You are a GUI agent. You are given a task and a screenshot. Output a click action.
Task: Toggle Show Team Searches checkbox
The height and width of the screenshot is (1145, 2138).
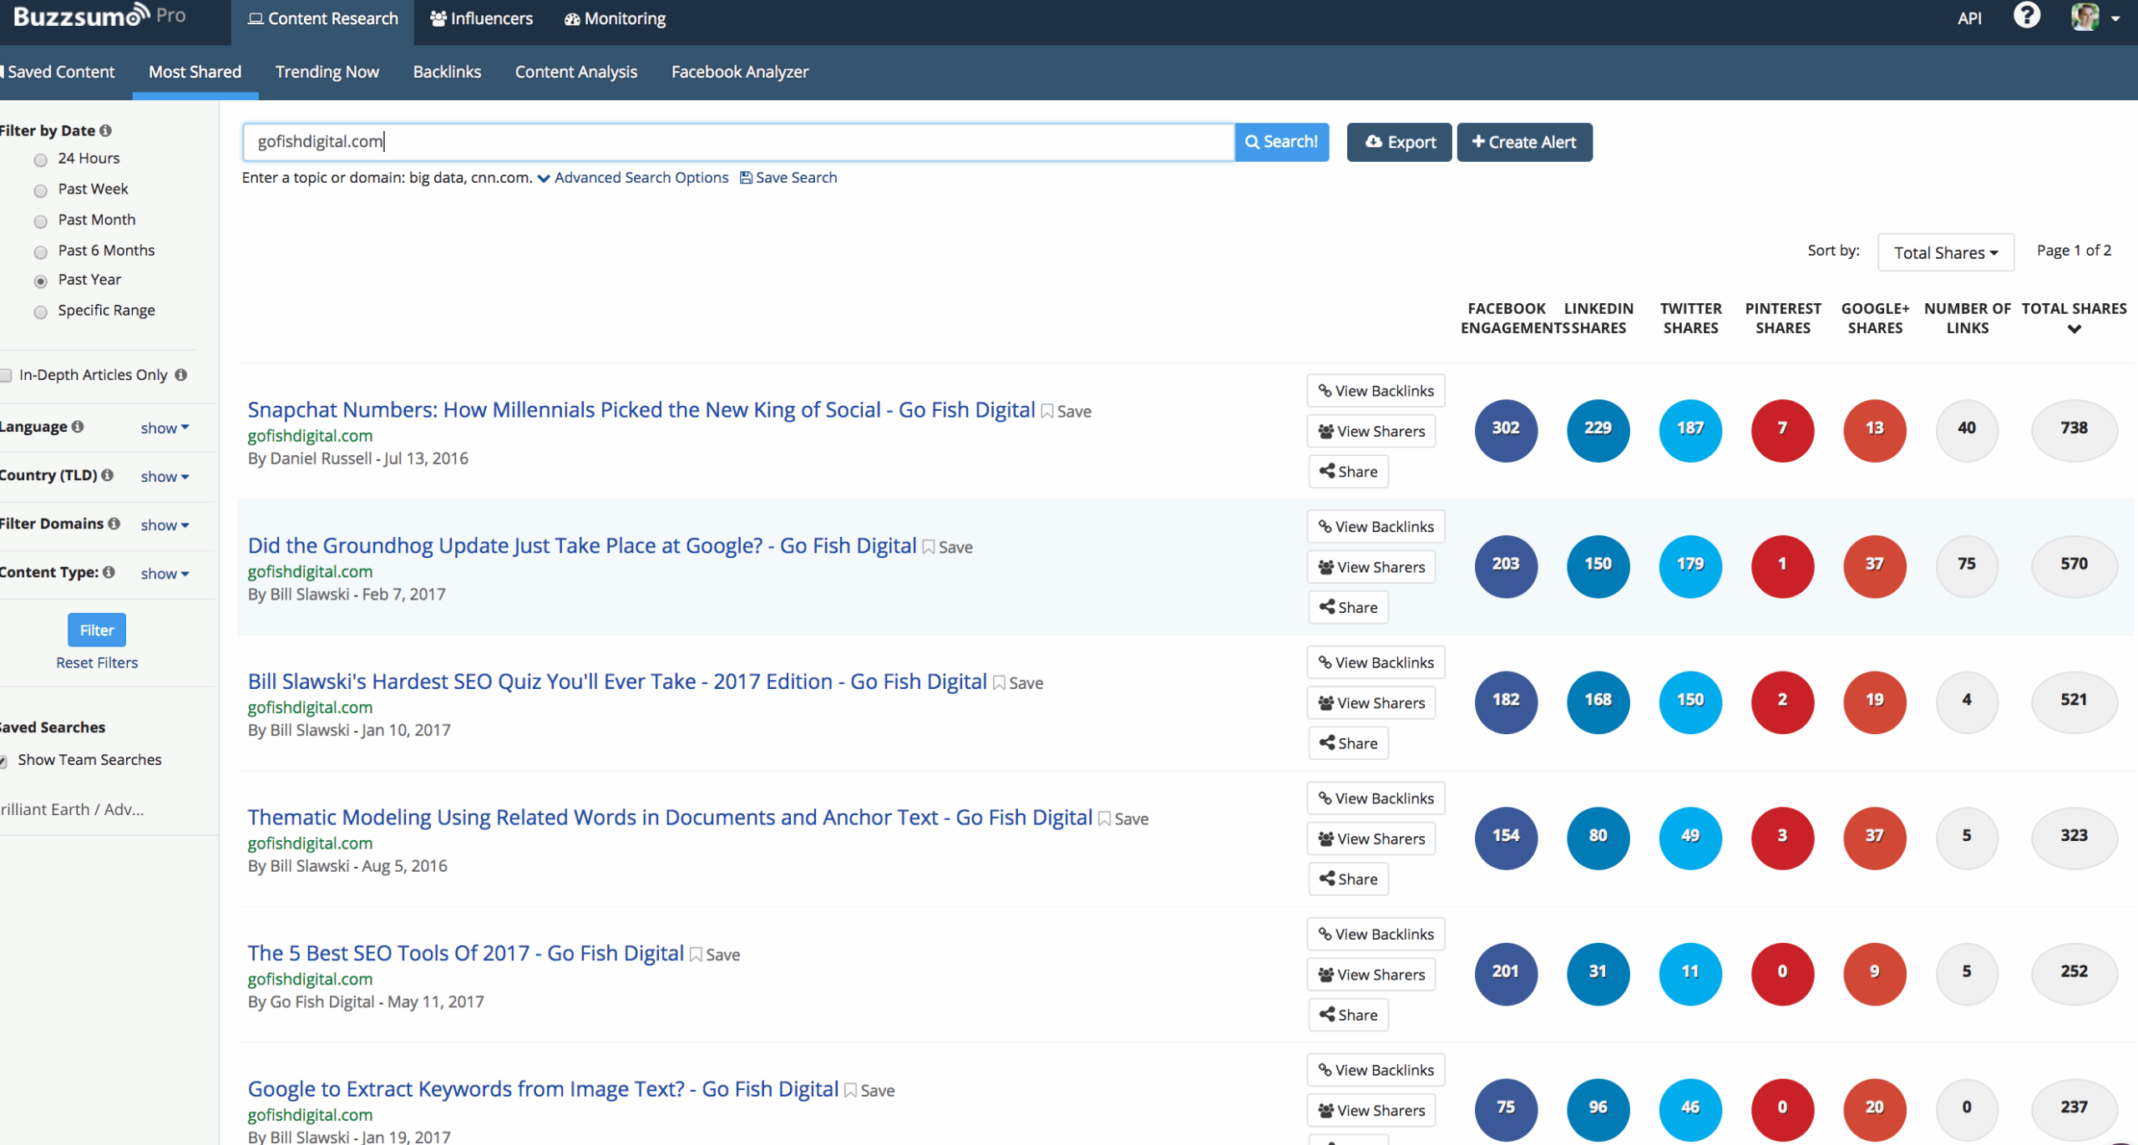click(3, 761)
